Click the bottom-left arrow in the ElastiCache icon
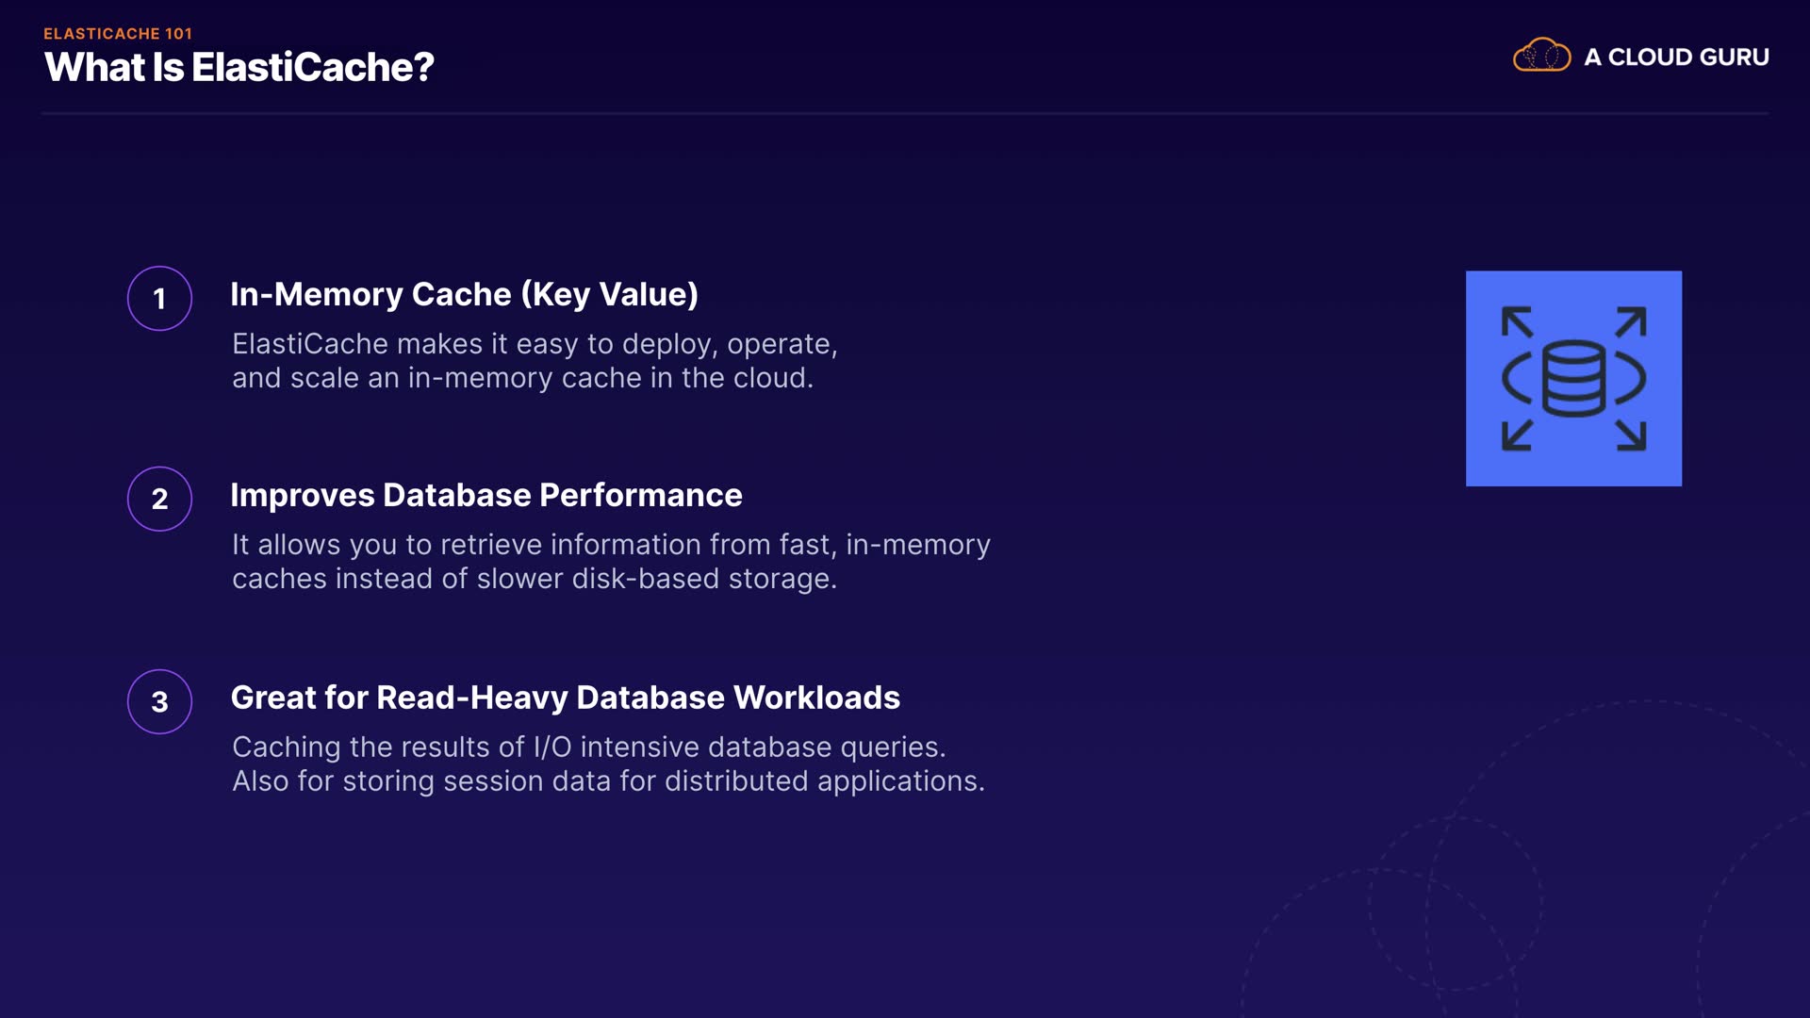 [1517, 435]
